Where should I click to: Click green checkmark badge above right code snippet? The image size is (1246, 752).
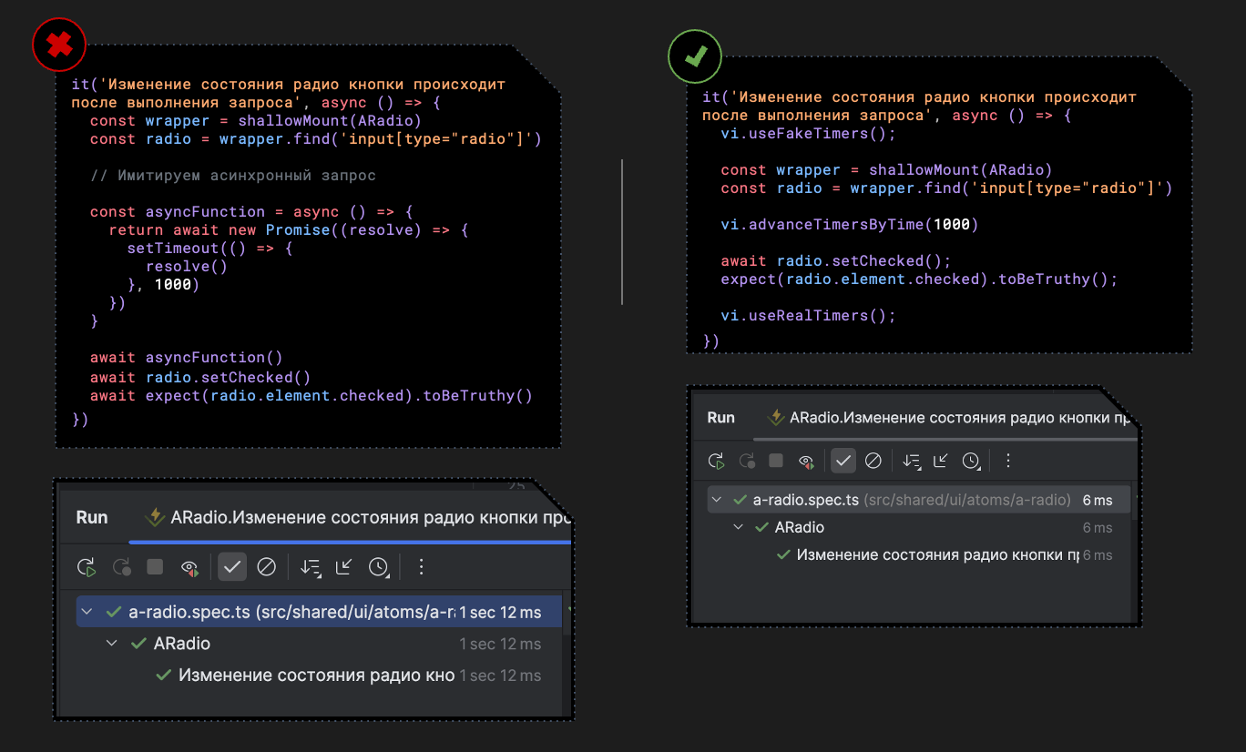[x=695, y=56]
